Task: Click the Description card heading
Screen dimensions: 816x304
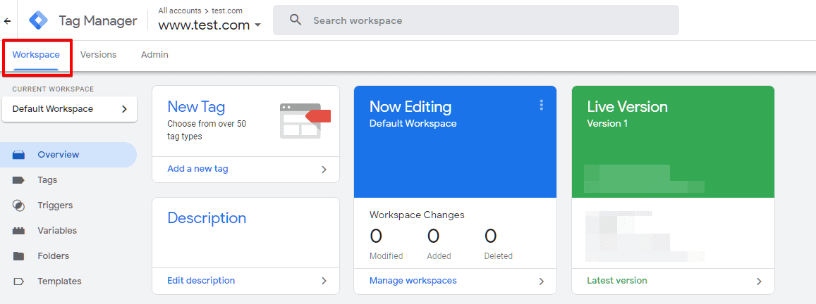Action: [x=207, y=218]
